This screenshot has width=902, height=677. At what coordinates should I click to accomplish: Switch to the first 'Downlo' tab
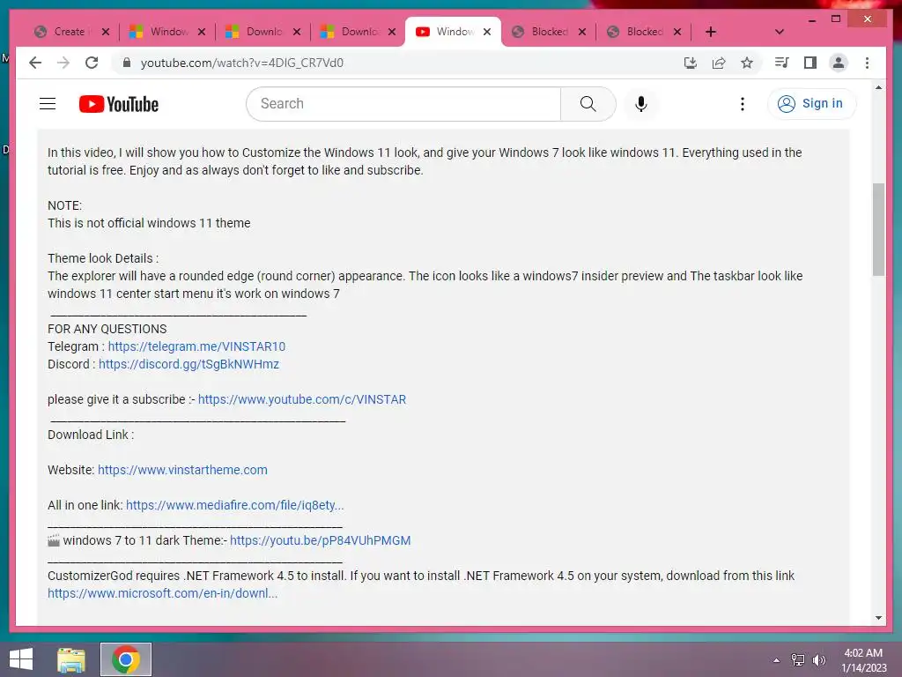coord(264,32)
